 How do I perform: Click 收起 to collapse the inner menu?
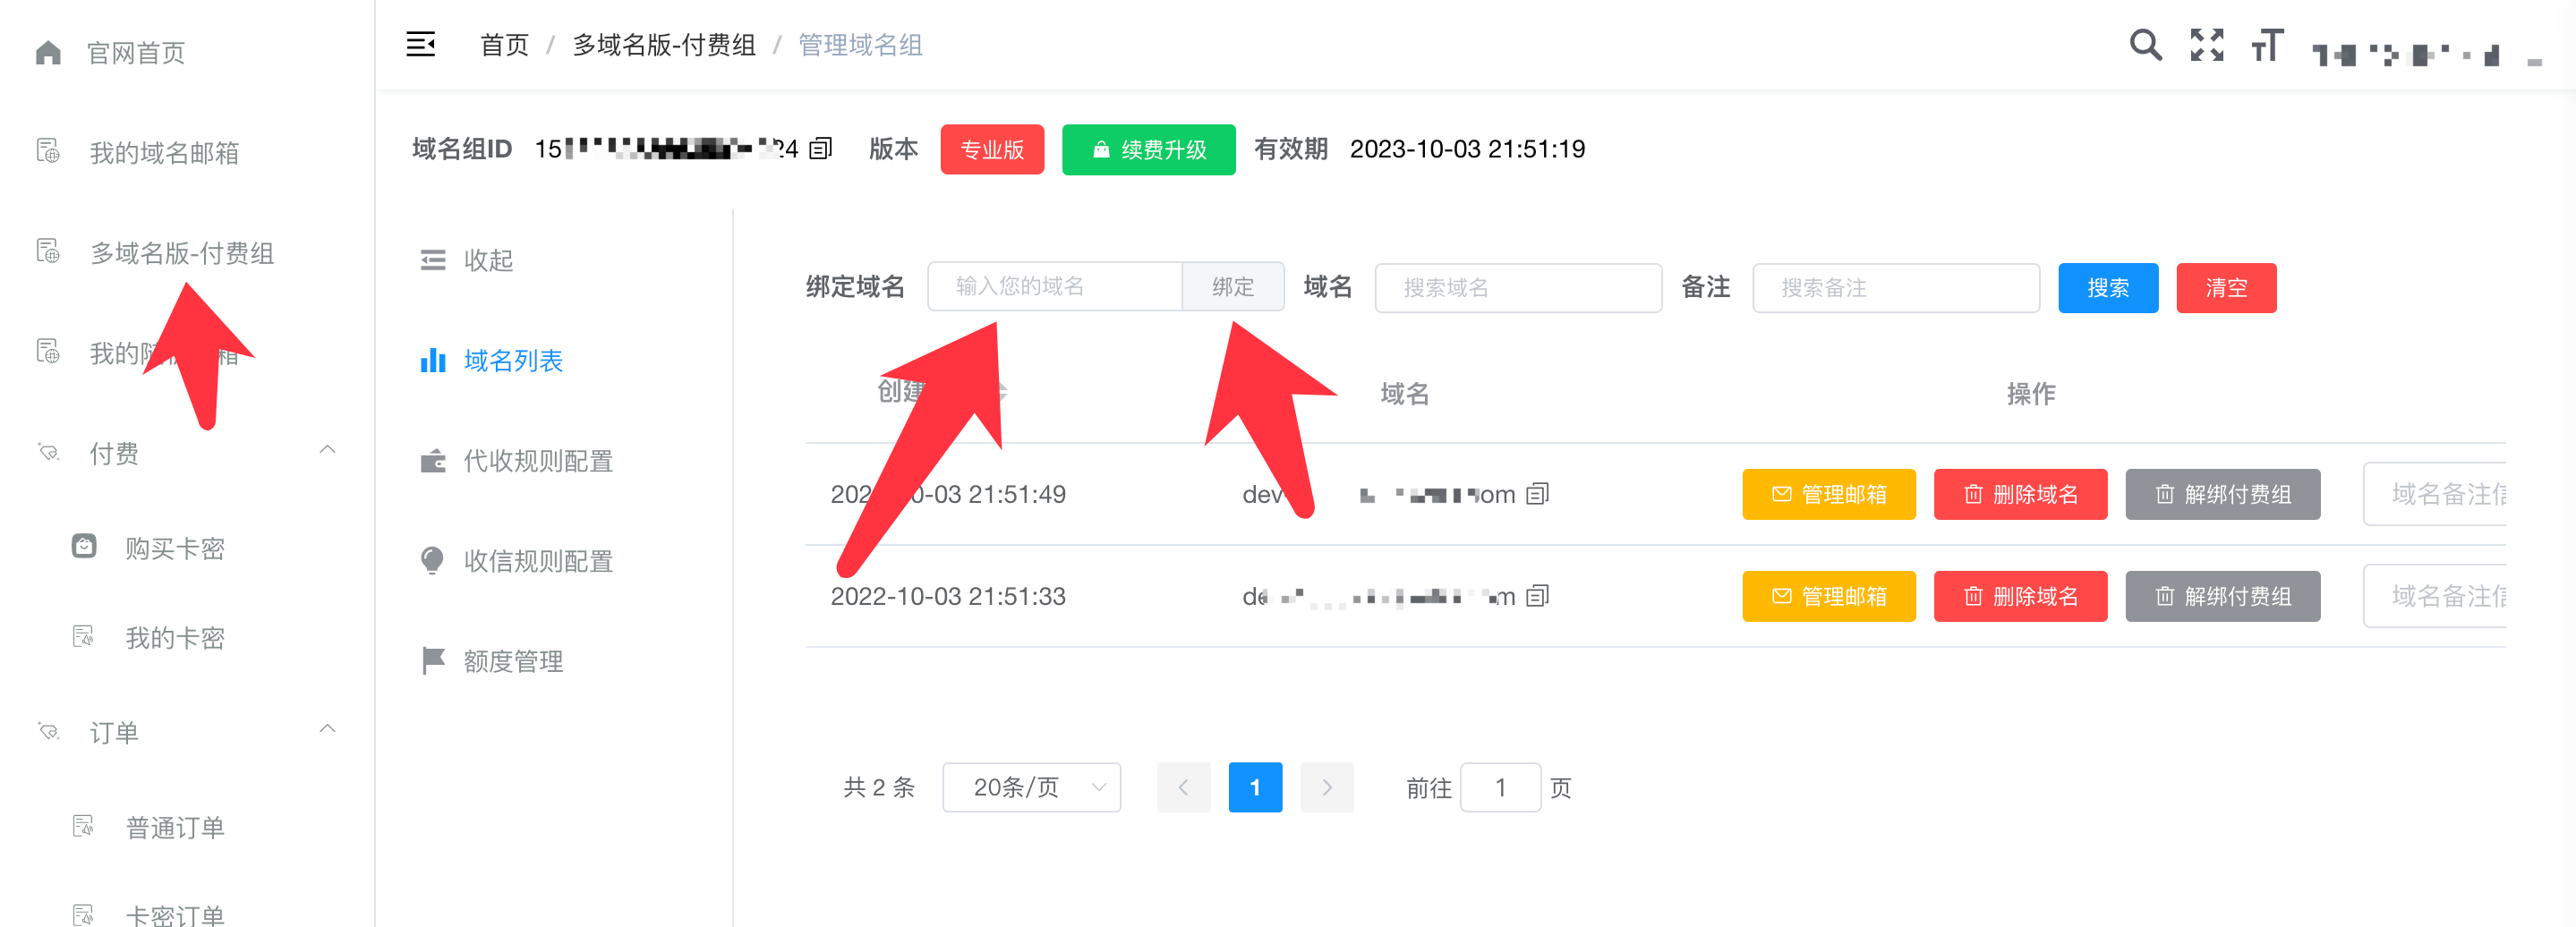click(x=488, y=260)
